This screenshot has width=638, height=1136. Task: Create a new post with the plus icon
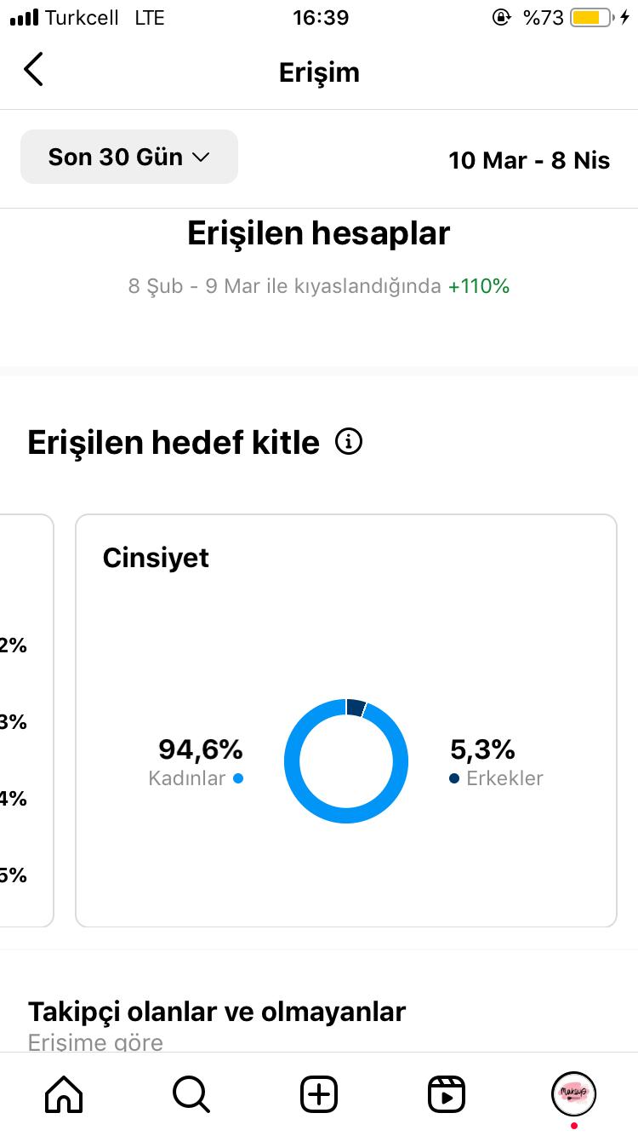pyautogui.click(x=319, y=1093)
